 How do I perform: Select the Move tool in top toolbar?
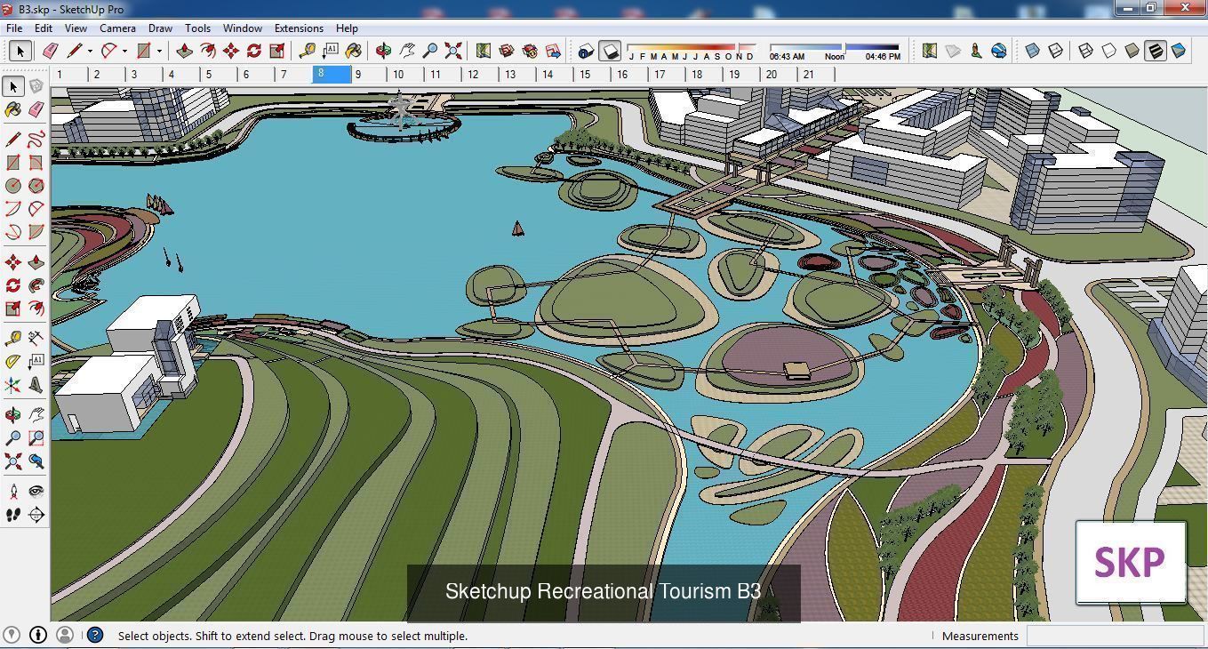(x=230, y=51)
